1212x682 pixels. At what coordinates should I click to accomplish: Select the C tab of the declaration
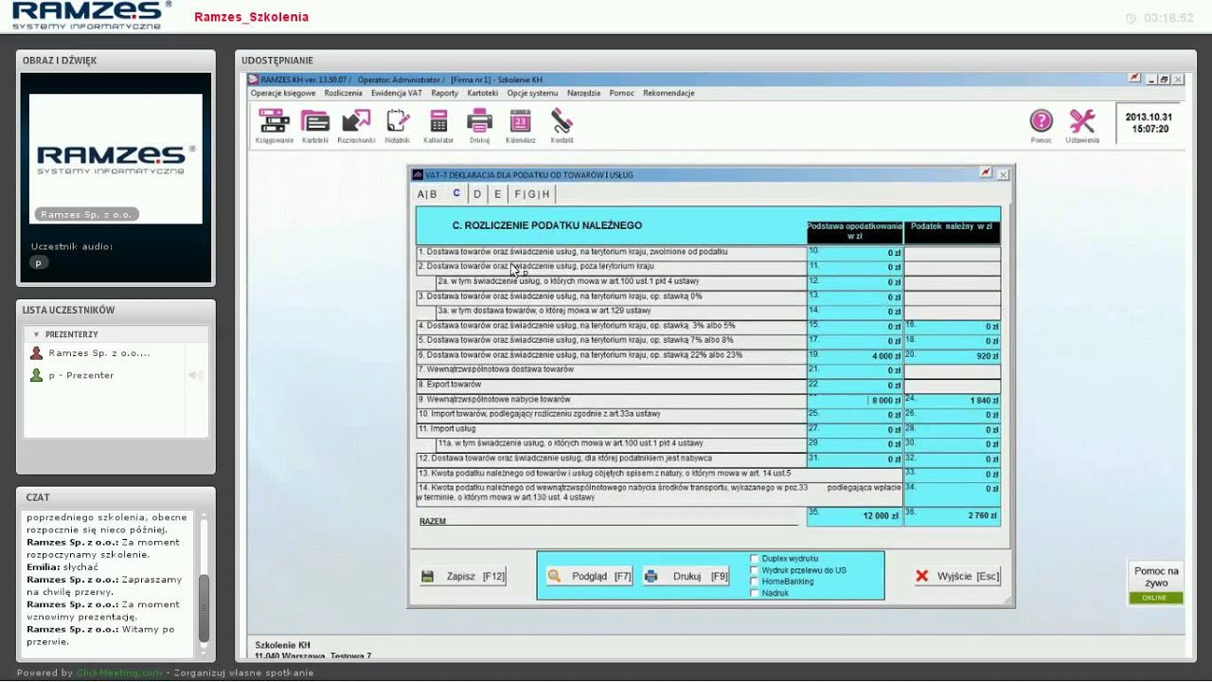(x=456, y=193)
